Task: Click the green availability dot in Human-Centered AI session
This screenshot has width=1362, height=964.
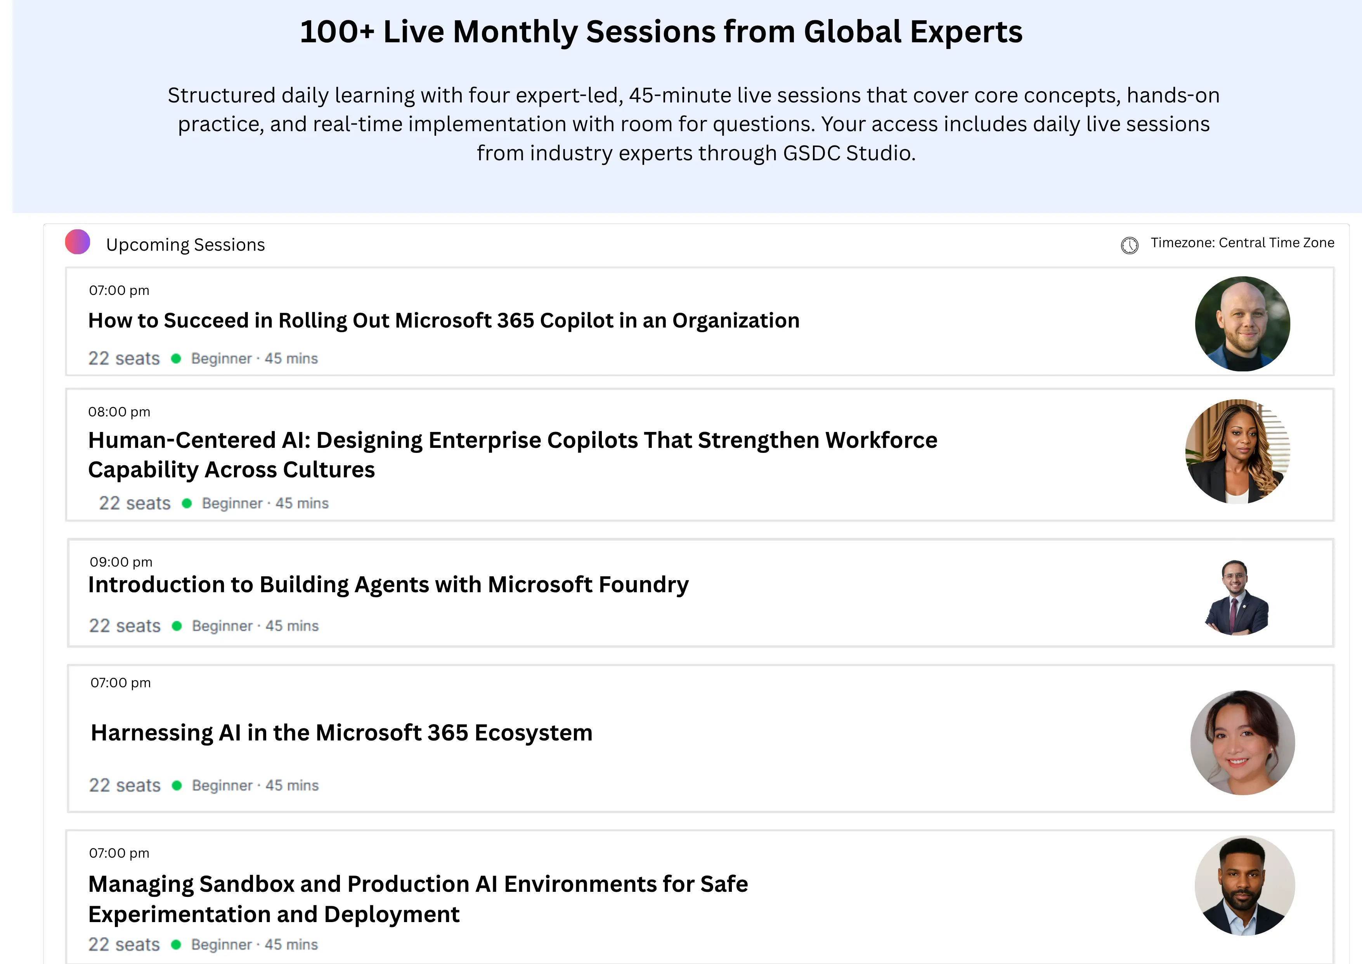Action: (186, 503)
